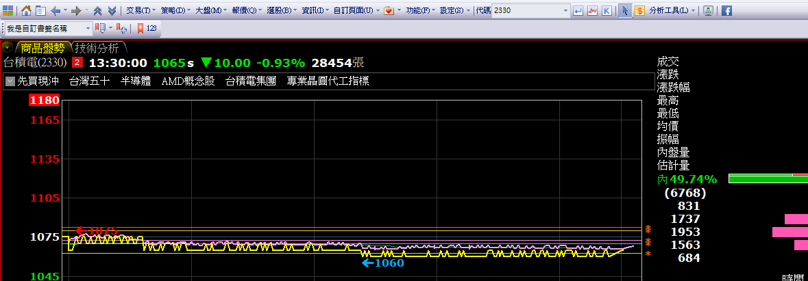Go to the Home page icon
The image size is (808, 281).
click(x=26, y=10)
